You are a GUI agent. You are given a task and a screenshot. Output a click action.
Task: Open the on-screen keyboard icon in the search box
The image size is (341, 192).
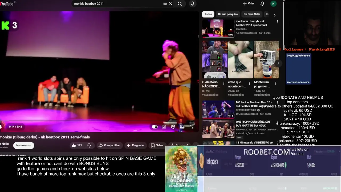point(165,4)
